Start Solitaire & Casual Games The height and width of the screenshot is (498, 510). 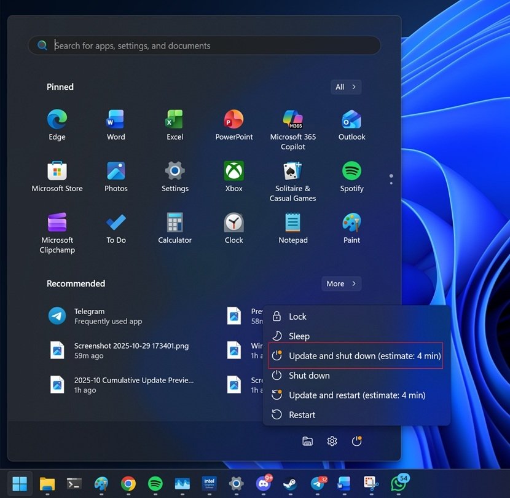292,175
